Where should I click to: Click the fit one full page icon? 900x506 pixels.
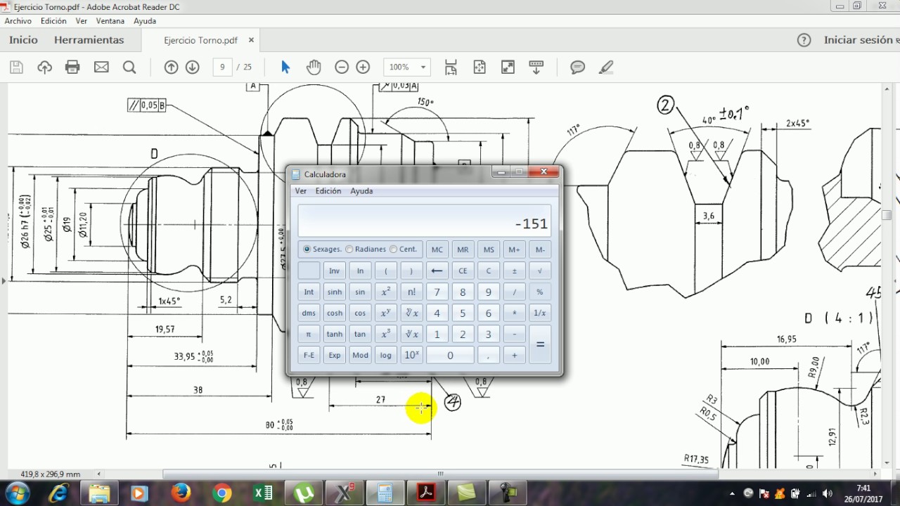point(480,67)
